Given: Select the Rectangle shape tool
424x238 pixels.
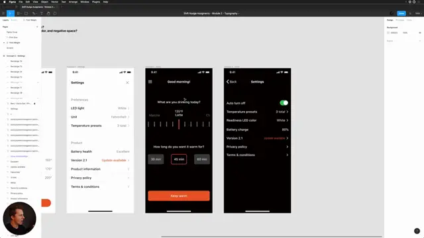Looking at the screenshot, I should tap(26, 13).
